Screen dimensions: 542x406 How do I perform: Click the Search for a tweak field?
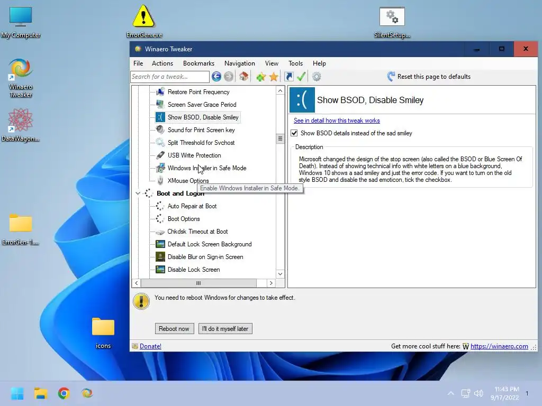tap(170, 77)
